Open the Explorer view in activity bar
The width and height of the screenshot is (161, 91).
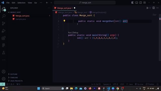(x=4, y=9)
